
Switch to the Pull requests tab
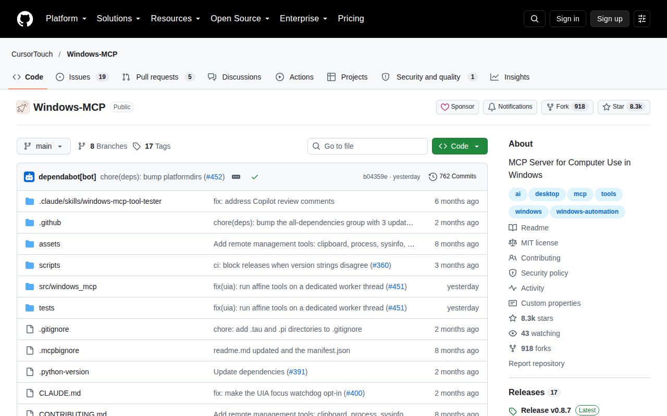(158, 77)
